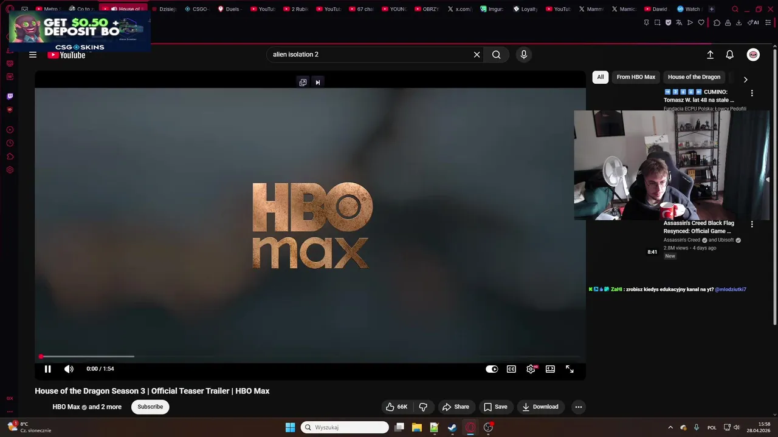The width and height of the screenshot is (778, 437).
Task: Click the snapshot icon in browser toolbar
Action: click(657, 22)
